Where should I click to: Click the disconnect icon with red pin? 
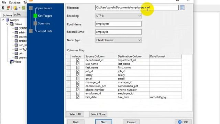8,8
